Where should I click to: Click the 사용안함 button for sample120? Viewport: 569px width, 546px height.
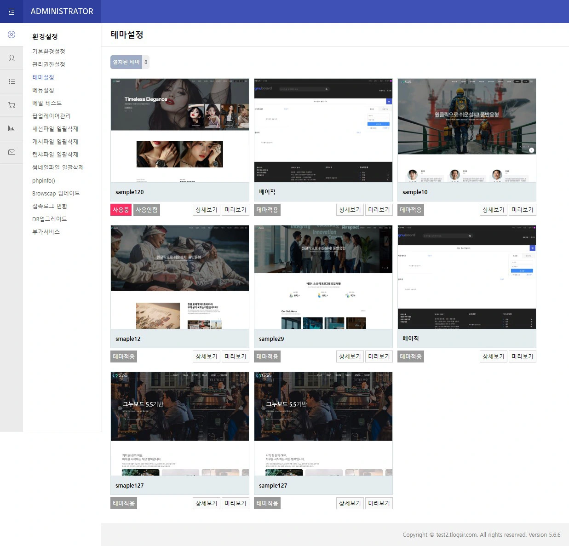(147, 210)
